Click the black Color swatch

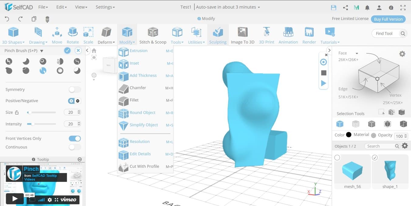(x=348, y=135)
